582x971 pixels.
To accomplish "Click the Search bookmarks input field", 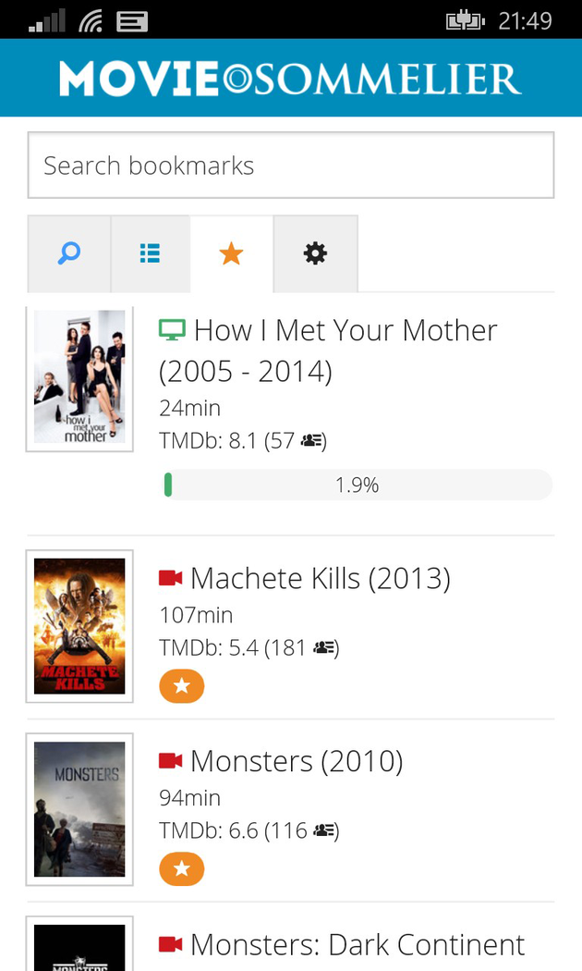I will 290,166.
